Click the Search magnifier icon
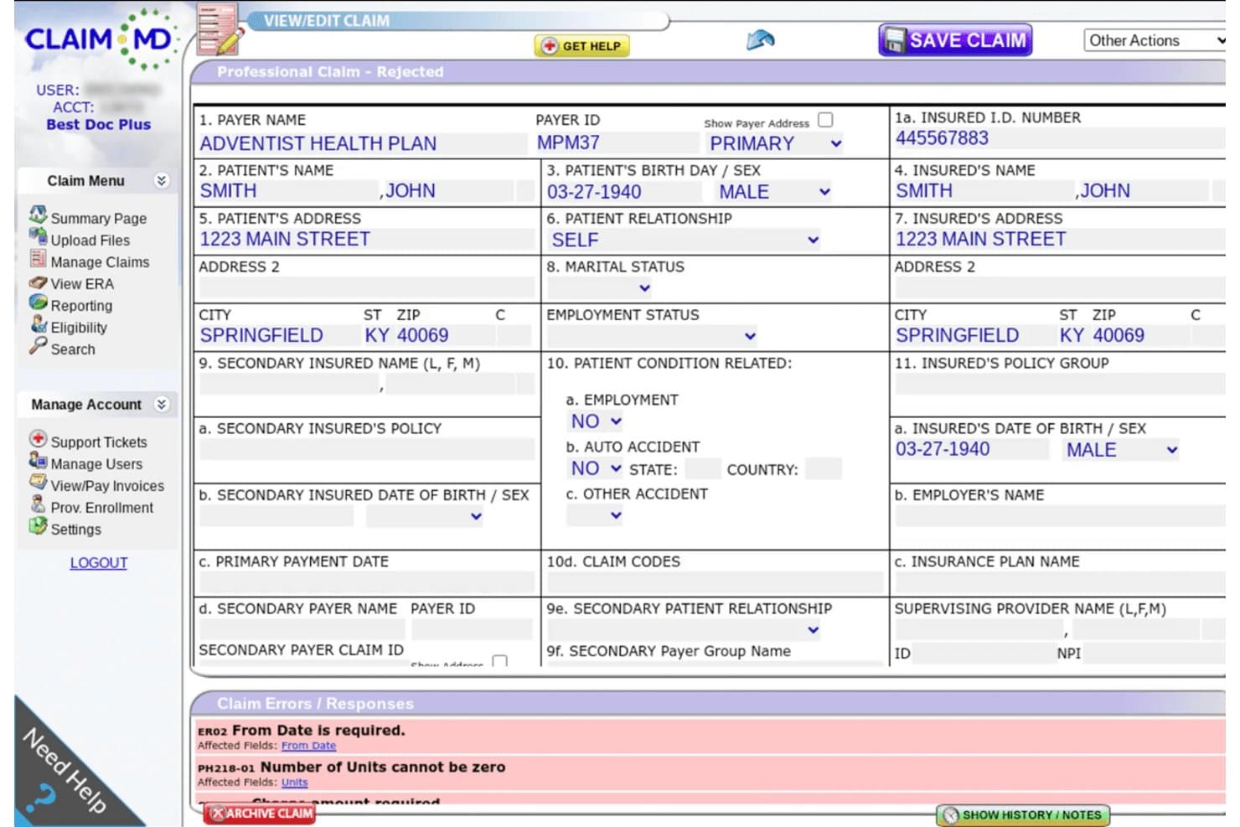Viewport: 1240px width, 827px height. [x=38, y=346]
